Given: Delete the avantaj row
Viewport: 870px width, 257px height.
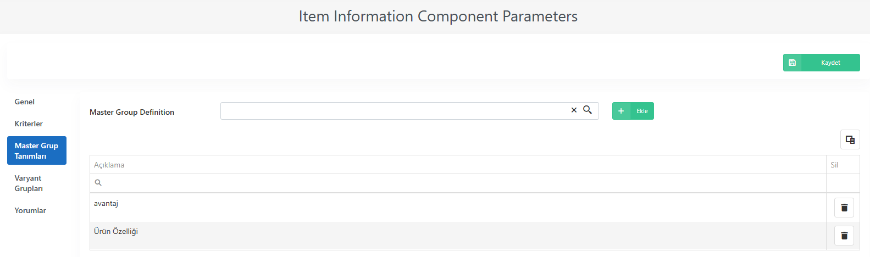Looking at the screenshot, I should tap(844, 208).
